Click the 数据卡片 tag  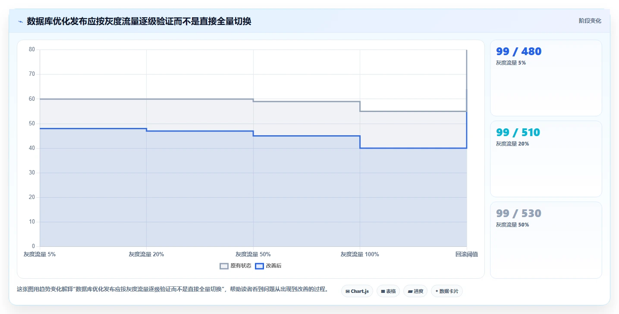pos(447,291)
